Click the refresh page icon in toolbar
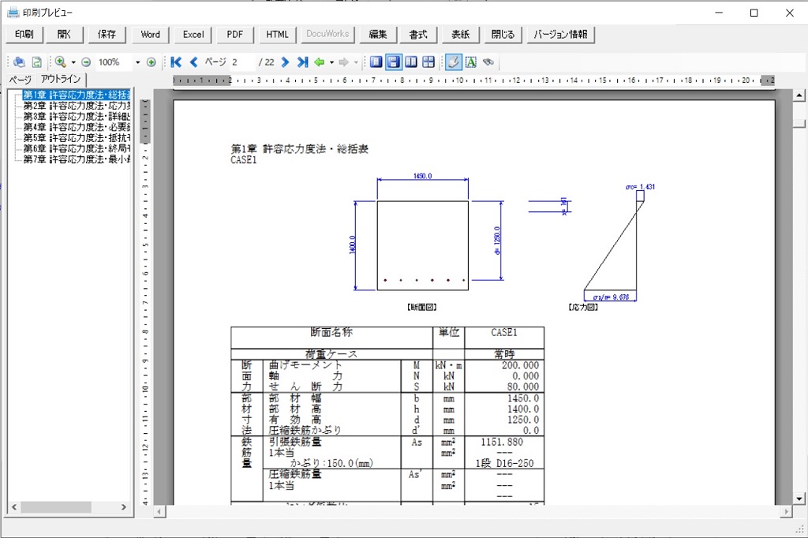 pos(36,62)
